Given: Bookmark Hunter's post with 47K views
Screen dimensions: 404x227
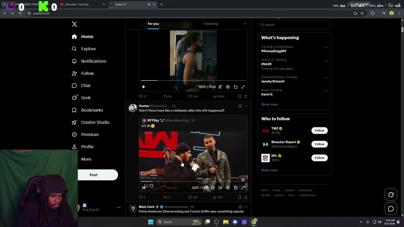Looking at the screenshot, I should coord(239,197).
